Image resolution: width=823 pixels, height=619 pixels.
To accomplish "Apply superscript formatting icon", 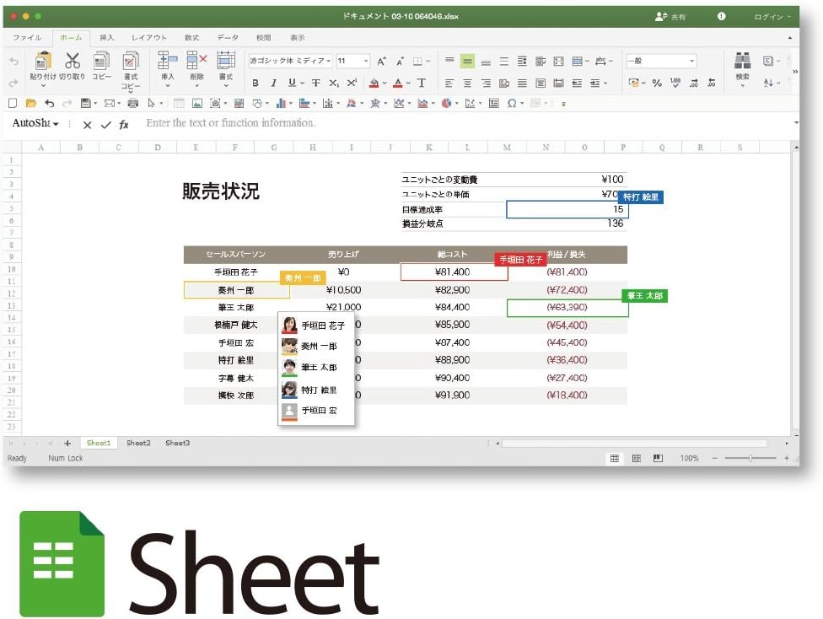I will click(x=352, y=83).
